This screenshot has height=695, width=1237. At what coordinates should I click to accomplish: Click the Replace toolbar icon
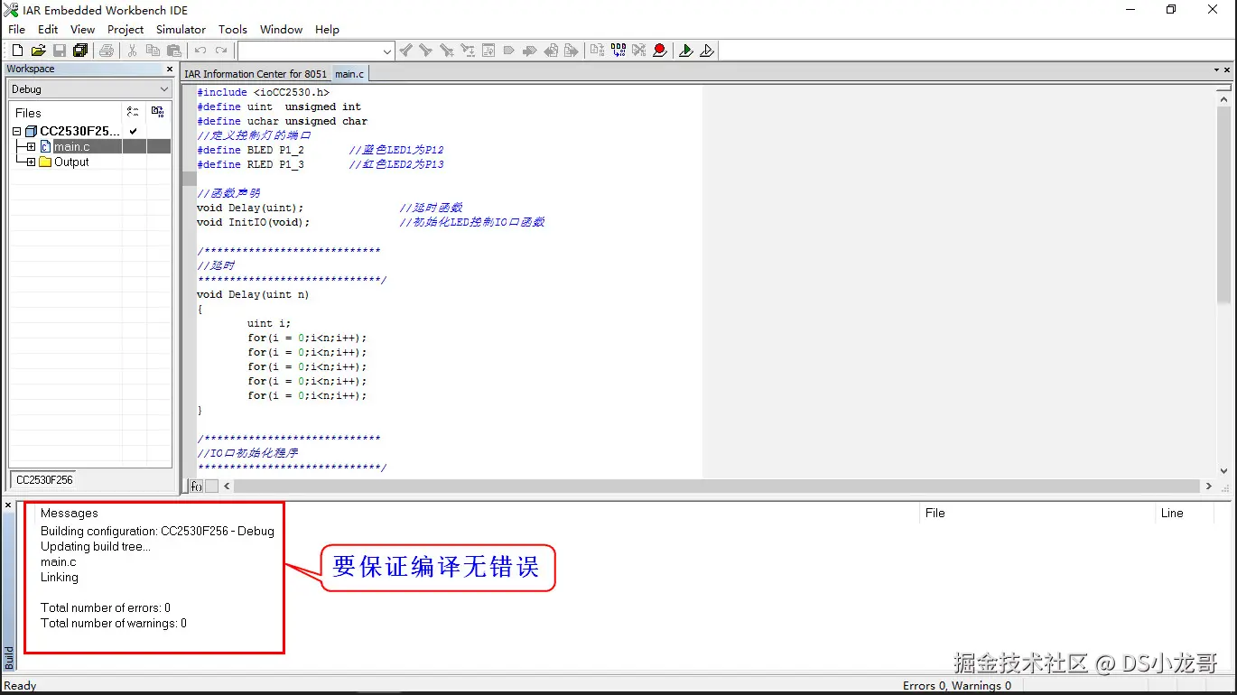[x=468, y=51]
